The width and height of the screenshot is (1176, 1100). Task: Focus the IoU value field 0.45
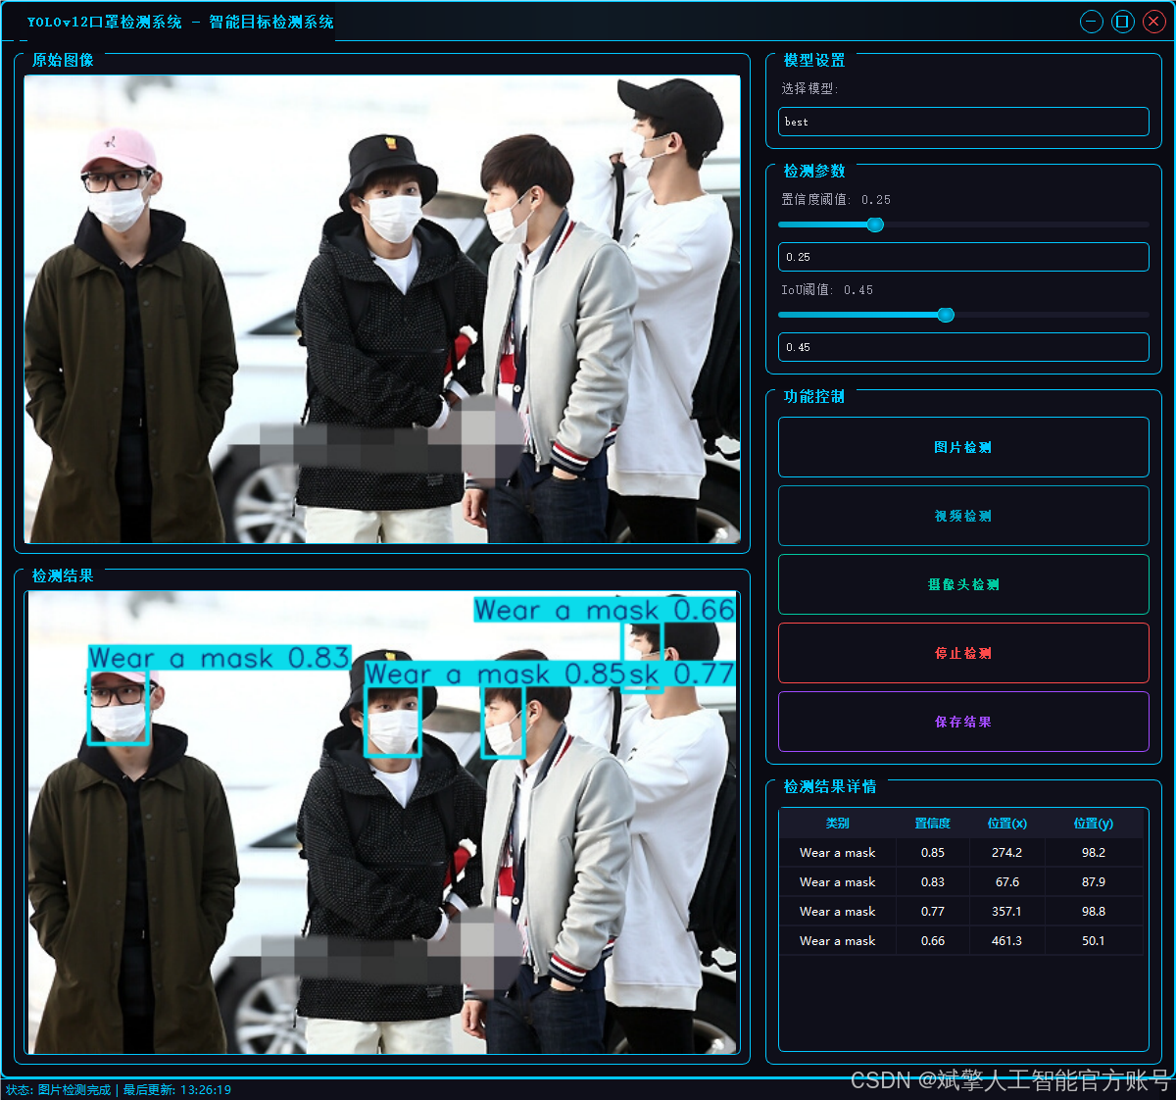[963, 347]
